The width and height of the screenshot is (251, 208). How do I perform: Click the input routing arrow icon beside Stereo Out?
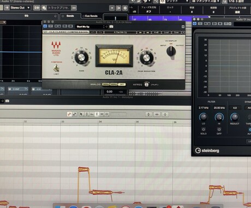click(7, 8)
